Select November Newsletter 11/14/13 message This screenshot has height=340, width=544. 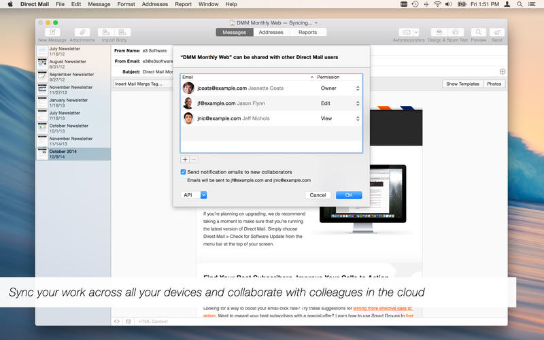tap(73, 141)
